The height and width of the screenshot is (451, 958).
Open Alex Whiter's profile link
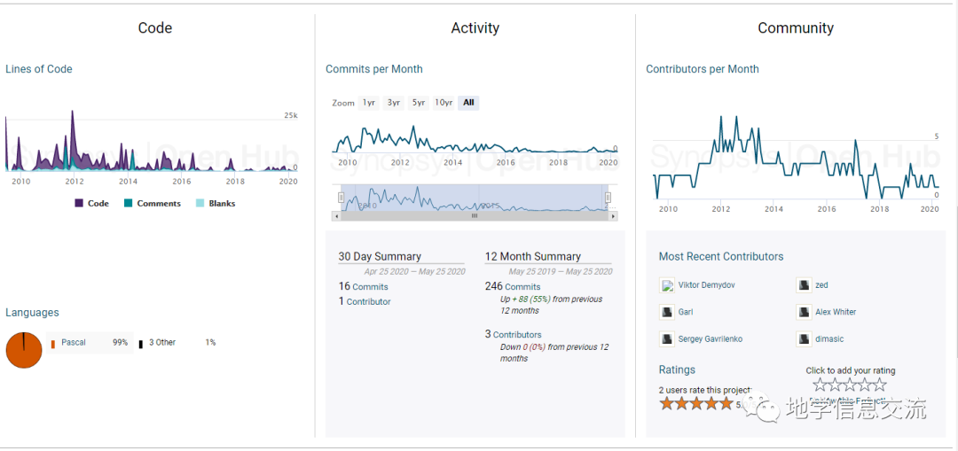click(836, 312)
